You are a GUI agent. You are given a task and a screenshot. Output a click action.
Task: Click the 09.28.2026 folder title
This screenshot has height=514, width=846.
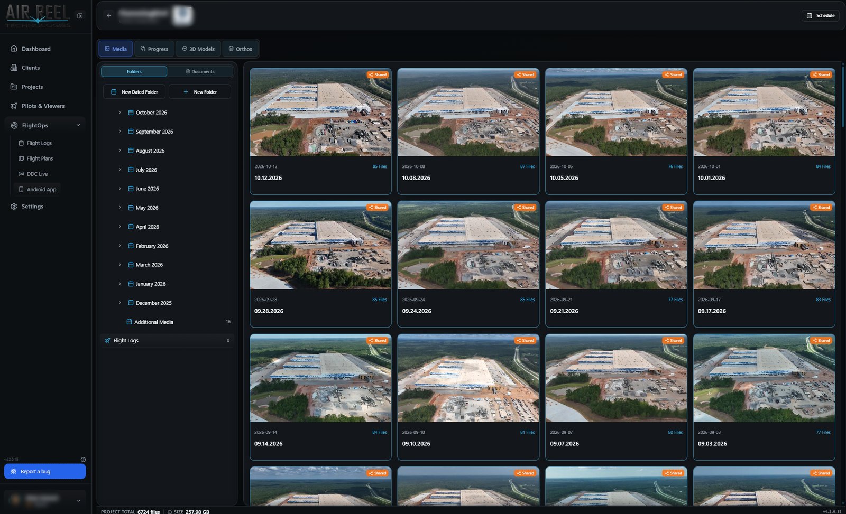click(x=269, y=311)
